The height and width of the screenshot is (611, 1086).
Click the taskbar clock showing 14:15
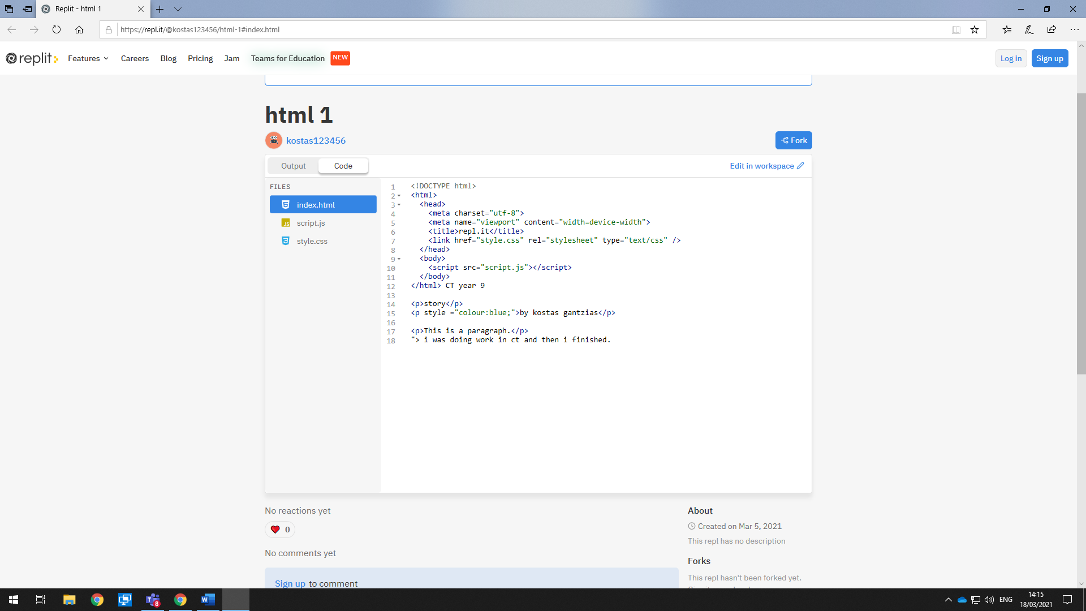(x=1036, y=600)
